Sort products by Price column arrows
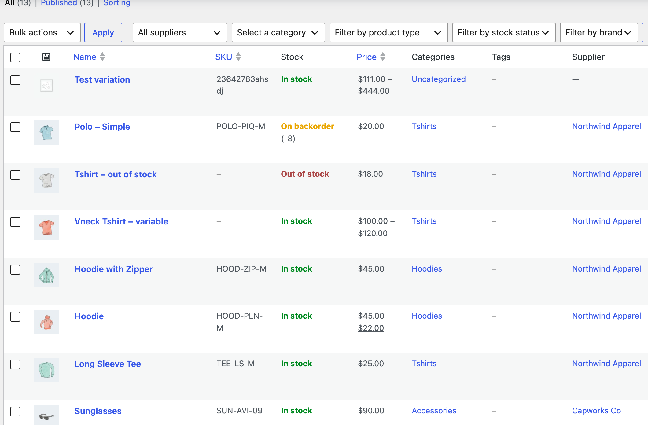This screenshot has width=648, height=425. 383,57
